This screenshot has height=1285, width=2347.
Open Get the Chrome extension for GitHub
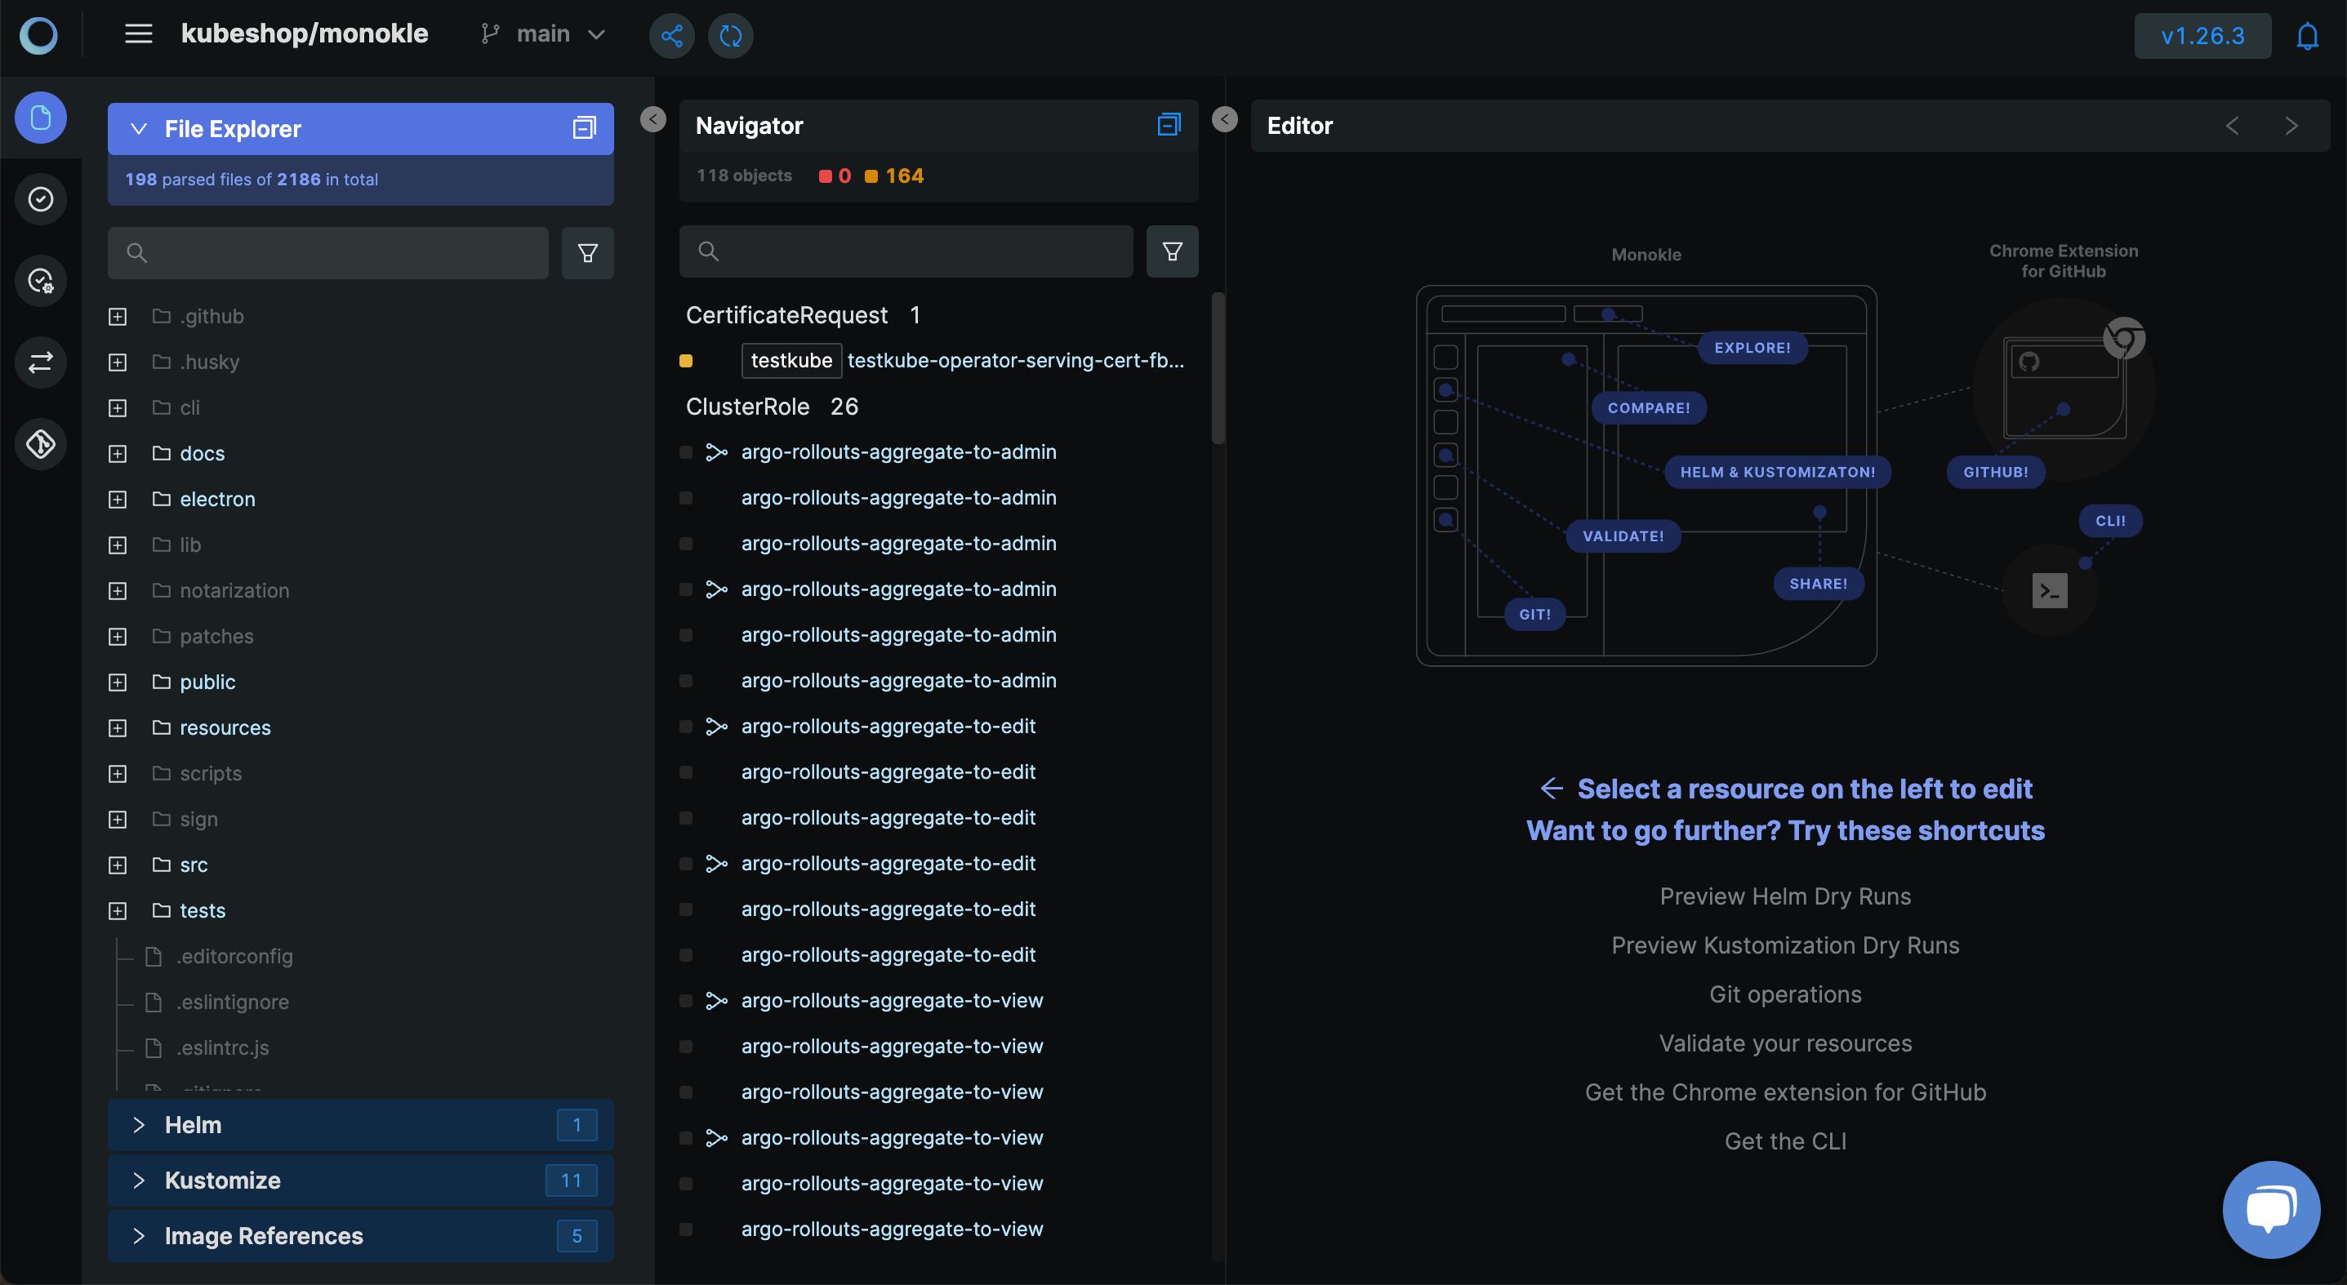coord(1785,1092)
